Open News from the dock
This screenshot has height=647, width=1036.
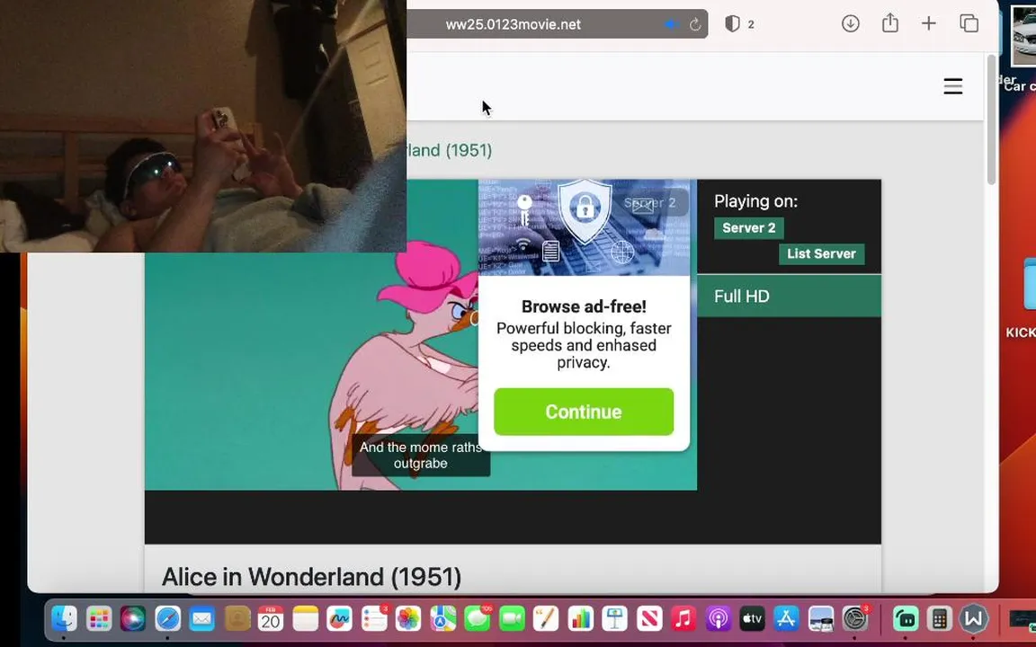click(x=648, y=619)
